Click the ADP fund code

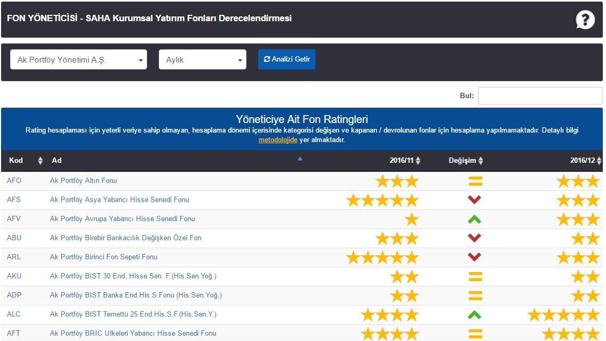14,295
